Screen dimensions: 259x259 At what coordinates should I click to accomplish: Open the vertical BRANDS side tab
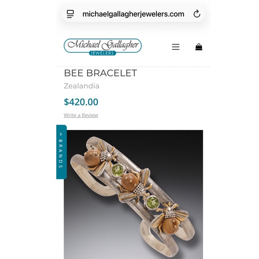point(61,152)
